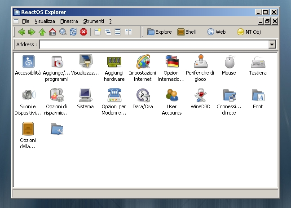Maximize the ReactOS Explorer window
291x208 pixels.
click(x=265, y=12)
